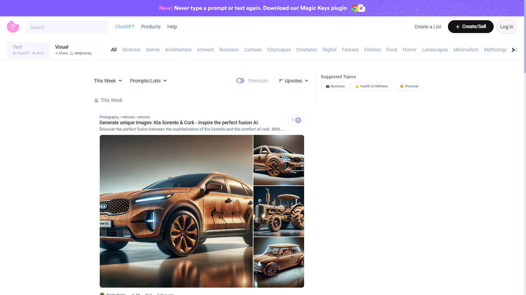
Task: Click the Search input field
Action: [x=67, y=27]
